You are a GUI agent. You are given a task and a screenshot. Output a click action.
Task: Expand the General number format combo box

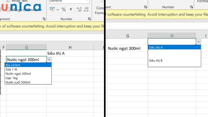pyautogui.click(x=87, y=1)
